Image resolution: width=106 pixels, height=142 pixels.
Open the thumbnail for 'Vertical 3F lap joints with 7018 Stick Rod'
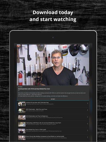click(22, 104)
